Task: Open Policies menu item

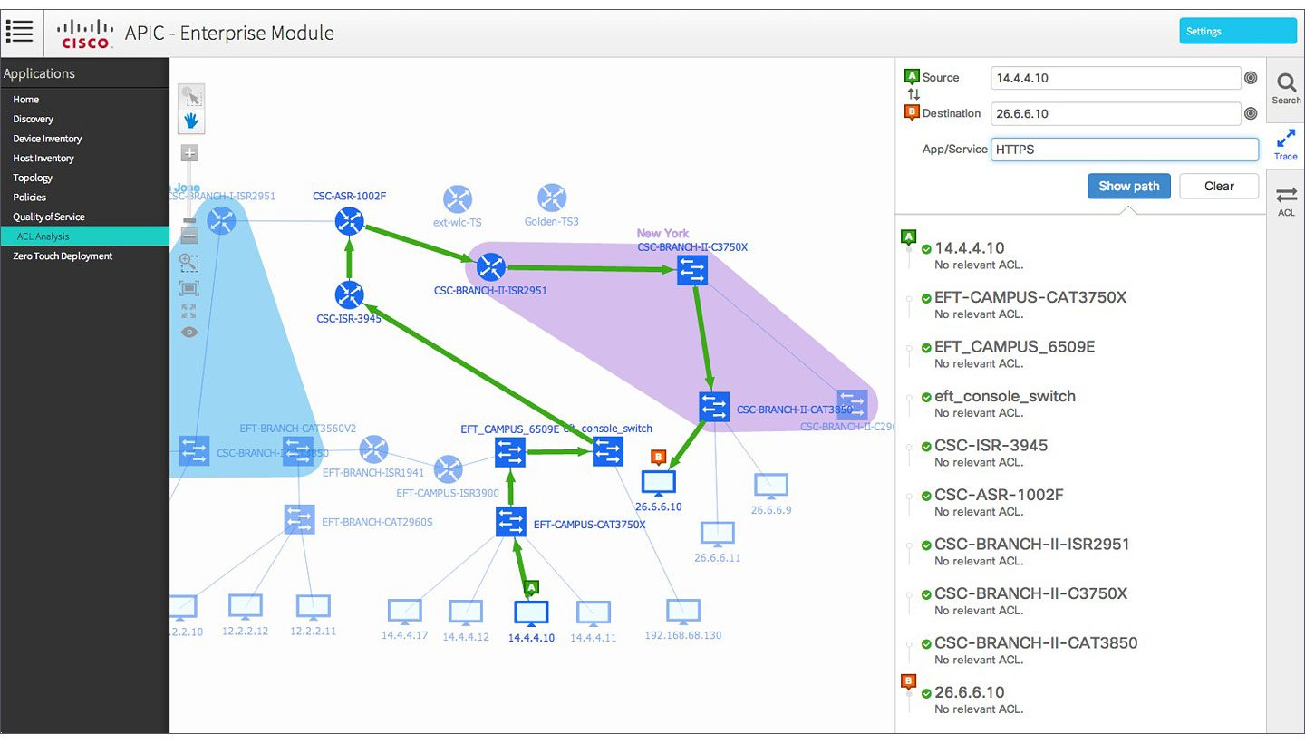Action: 84,197
